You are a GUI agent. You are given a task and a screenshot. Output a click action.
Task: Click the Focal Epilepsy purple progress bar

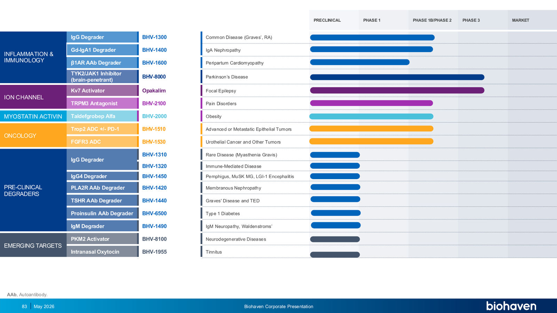[397, 90]
